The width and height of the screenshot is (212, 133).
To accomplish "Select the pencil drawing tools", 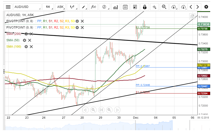I will coord(84,7).
